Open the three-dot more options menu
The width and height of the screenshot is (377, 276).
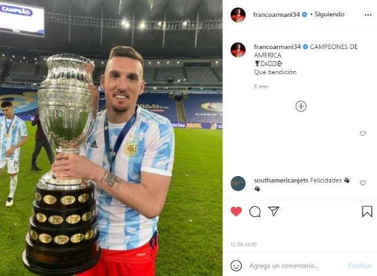368,15
